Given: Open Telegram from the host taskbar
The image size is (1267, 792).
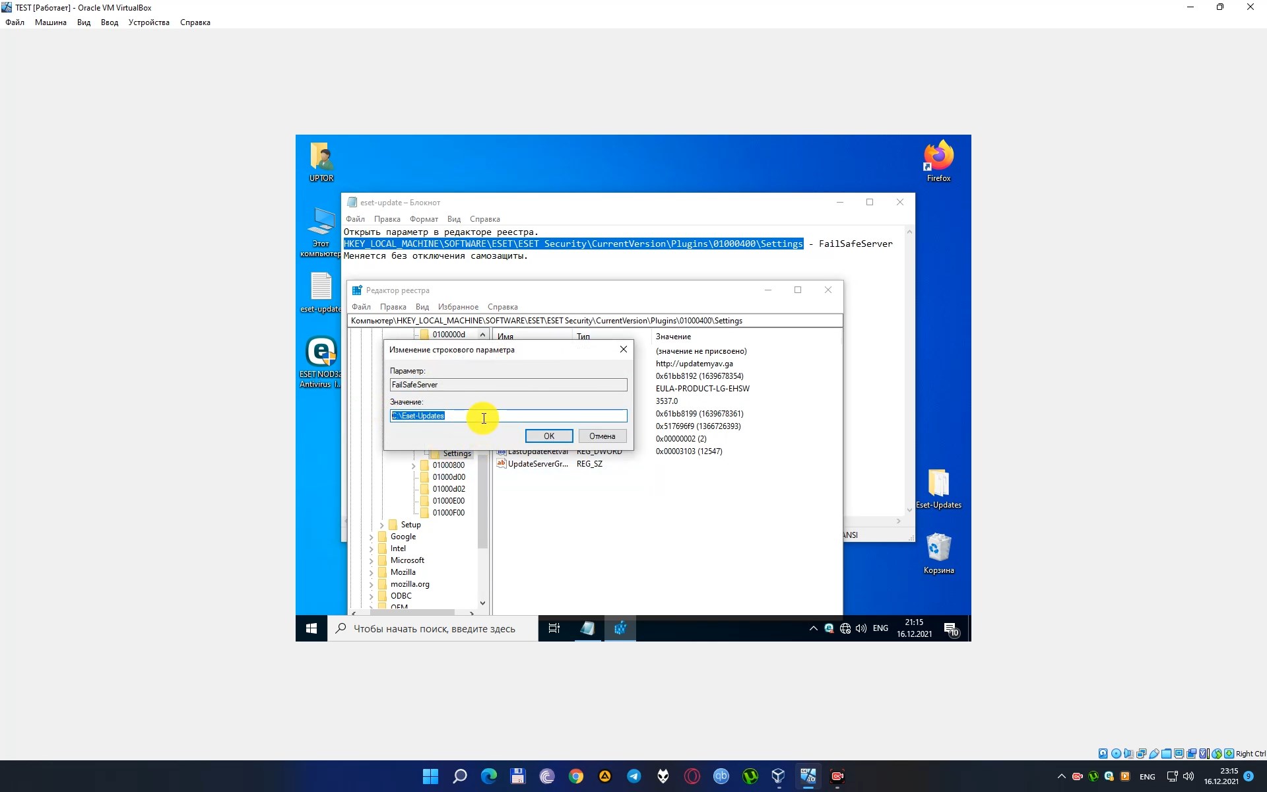Looking at the screenshot, I should click(634, 776).
